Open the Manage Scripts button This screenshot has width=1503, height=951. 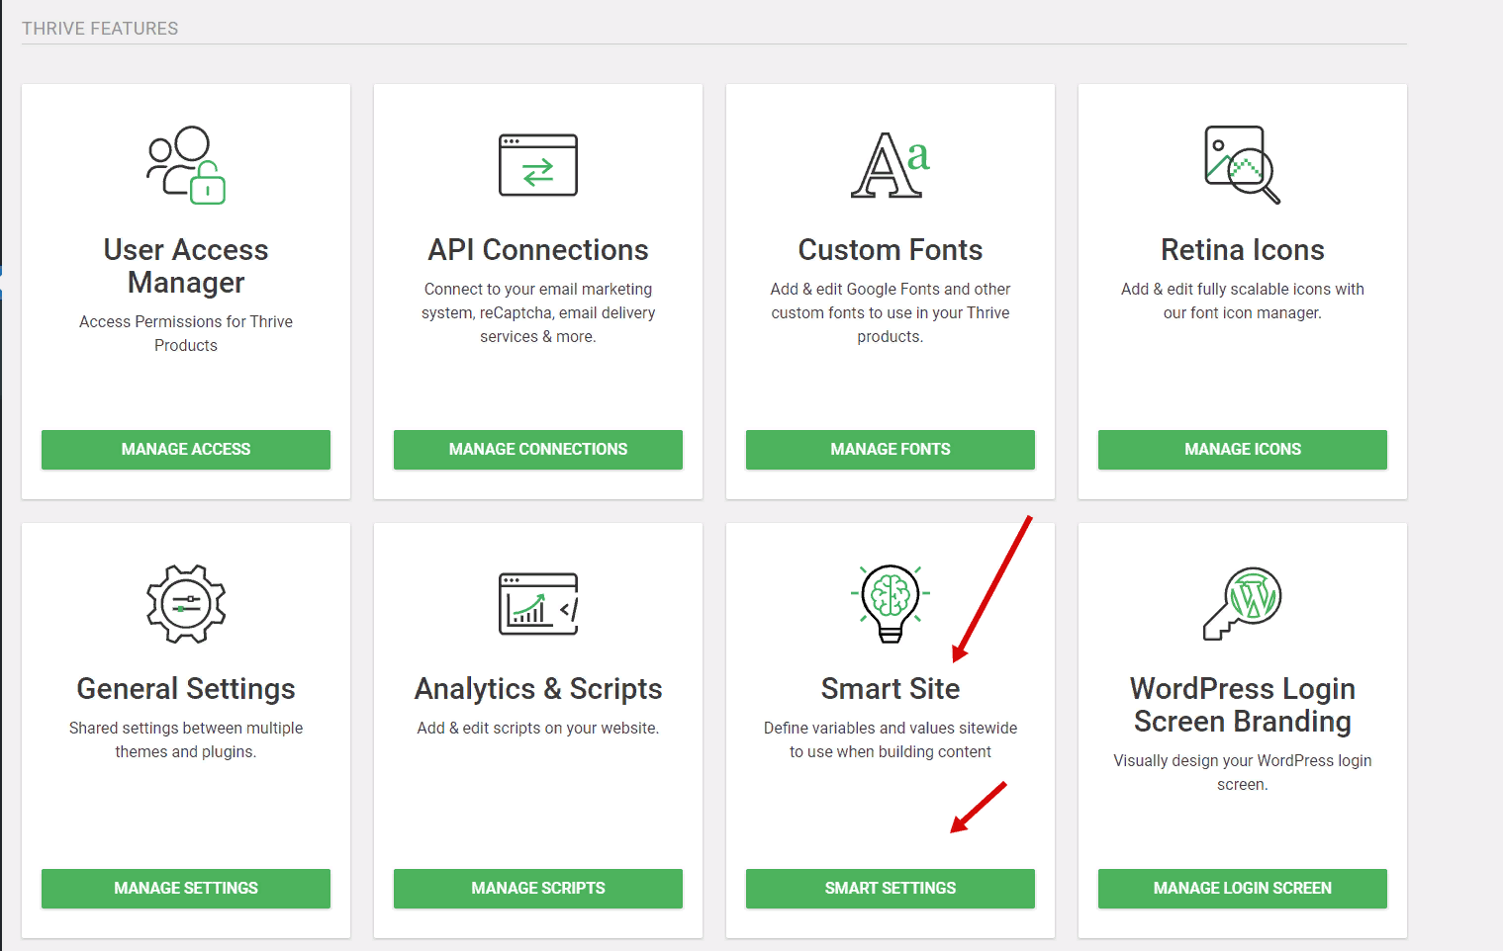(538, 889)
